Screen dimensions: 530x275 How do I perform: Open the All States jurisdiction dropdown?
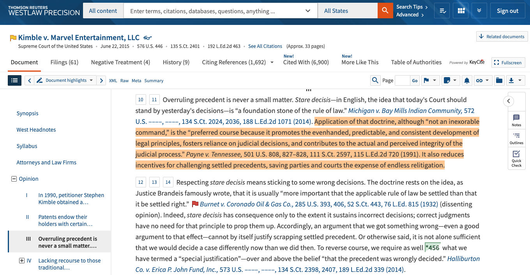[x=347, y=11]
